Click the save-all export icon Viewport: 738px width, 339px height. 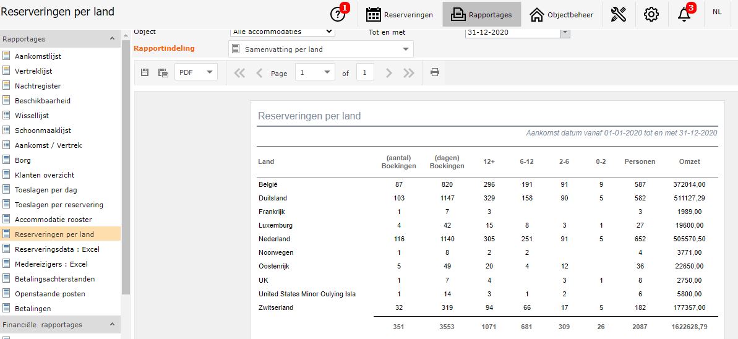(163, 72)
